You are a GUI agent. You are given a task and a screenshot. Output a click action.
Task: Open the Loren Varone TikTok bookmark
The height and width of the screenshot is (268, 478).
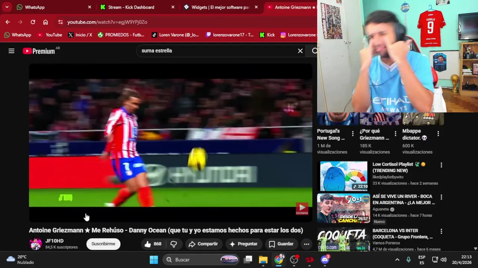click(175, 35)
